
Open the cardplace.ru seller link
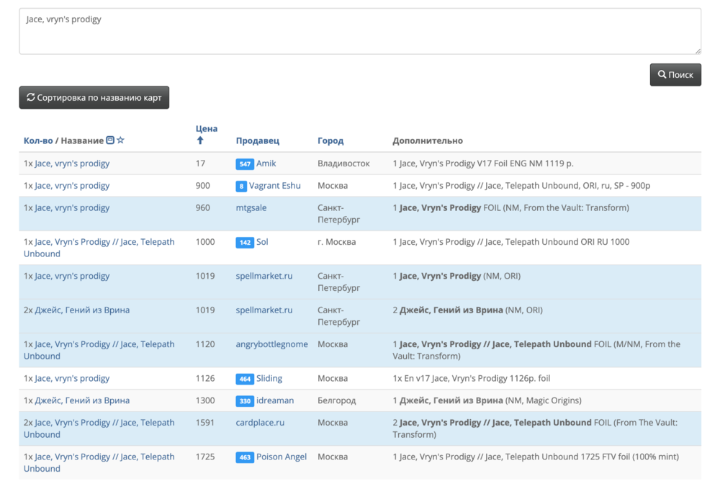pyautogui.click(x=260, y=423)
